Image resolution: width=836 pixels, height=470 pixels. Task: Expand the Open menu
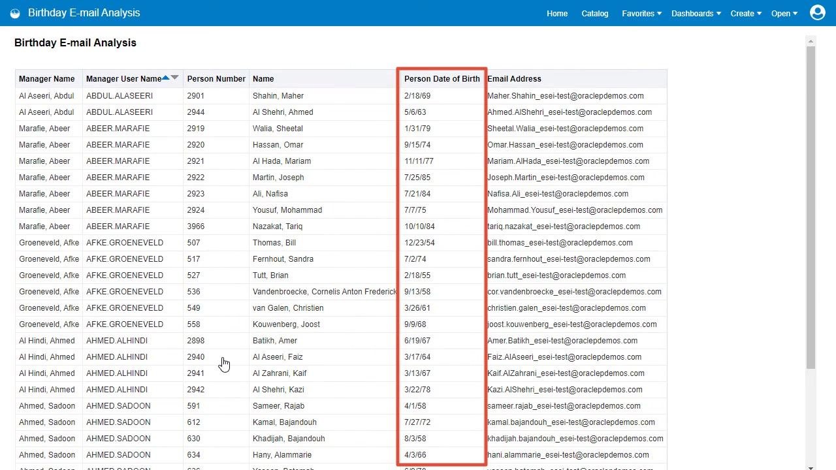[784, 13]
